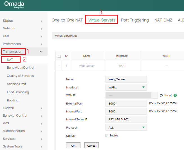
Task: Select the Preferences sidebar item
Action: tap(12, 44)
